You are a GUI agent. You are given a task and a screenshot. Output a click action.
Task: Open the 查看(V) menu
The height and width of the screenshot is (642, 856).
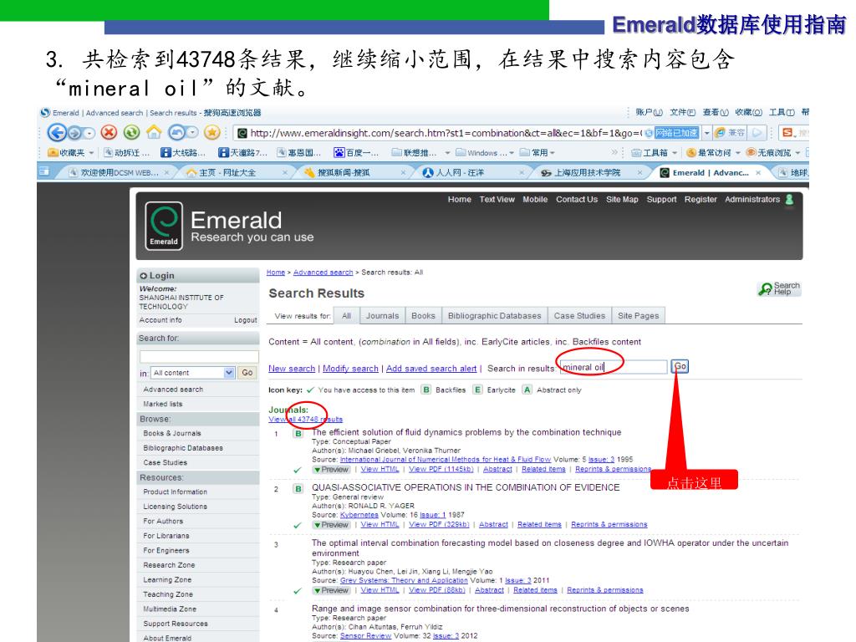coord(716,113)
